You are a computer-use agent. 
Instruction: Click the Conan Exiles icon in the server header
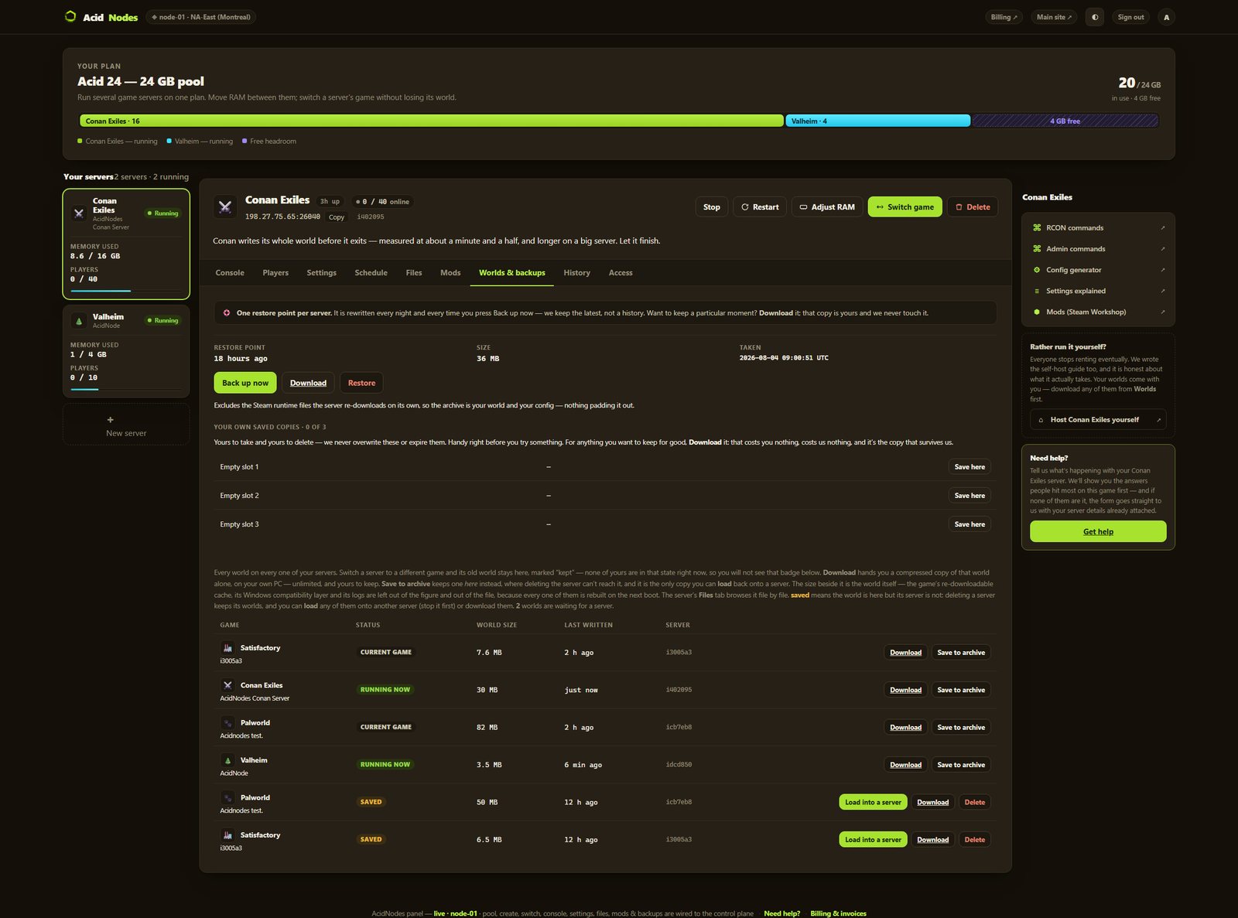tap(225, 206)
